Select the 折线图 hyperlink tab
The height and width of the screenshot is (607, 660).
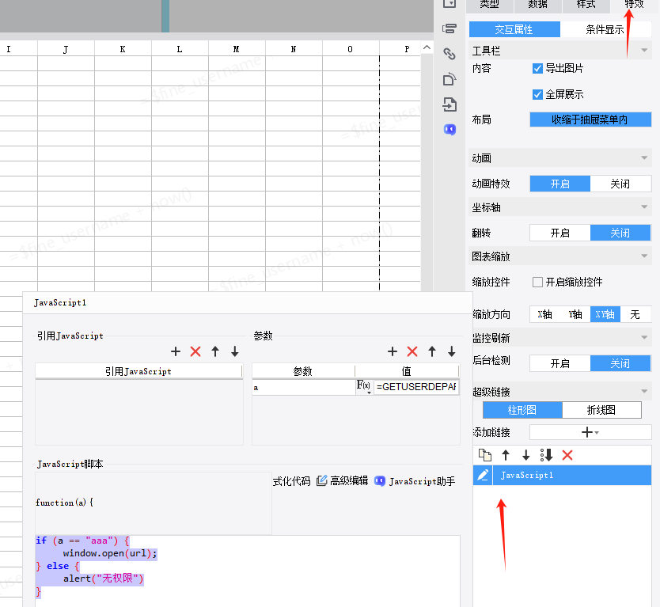[x=601, y=410]
